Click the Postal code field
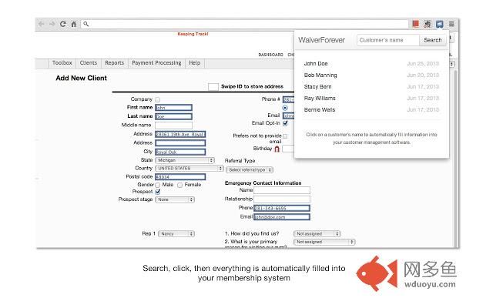Viewport: 493px width, 308px height. click(x=180, y=177)
